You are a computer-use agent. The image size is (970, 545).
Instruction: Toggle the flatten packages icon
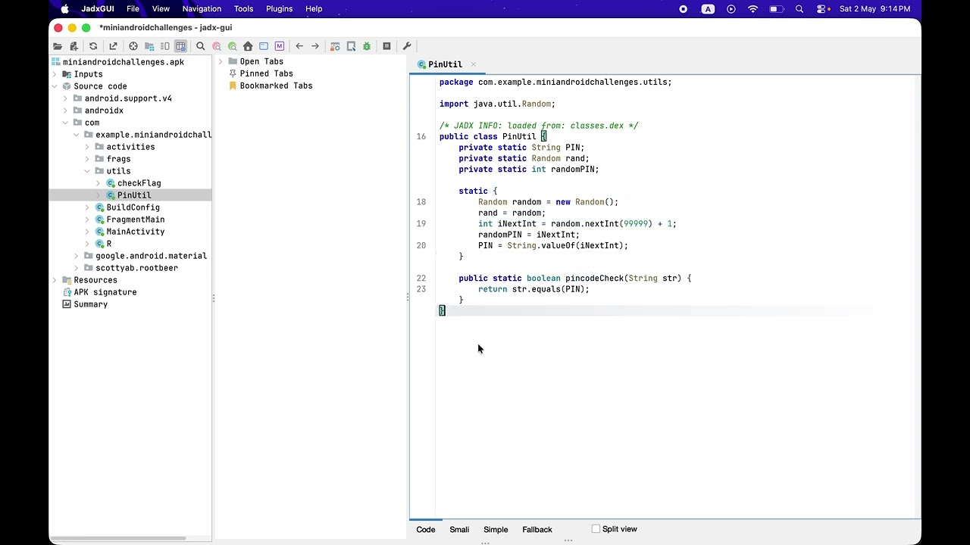[149, 46]
